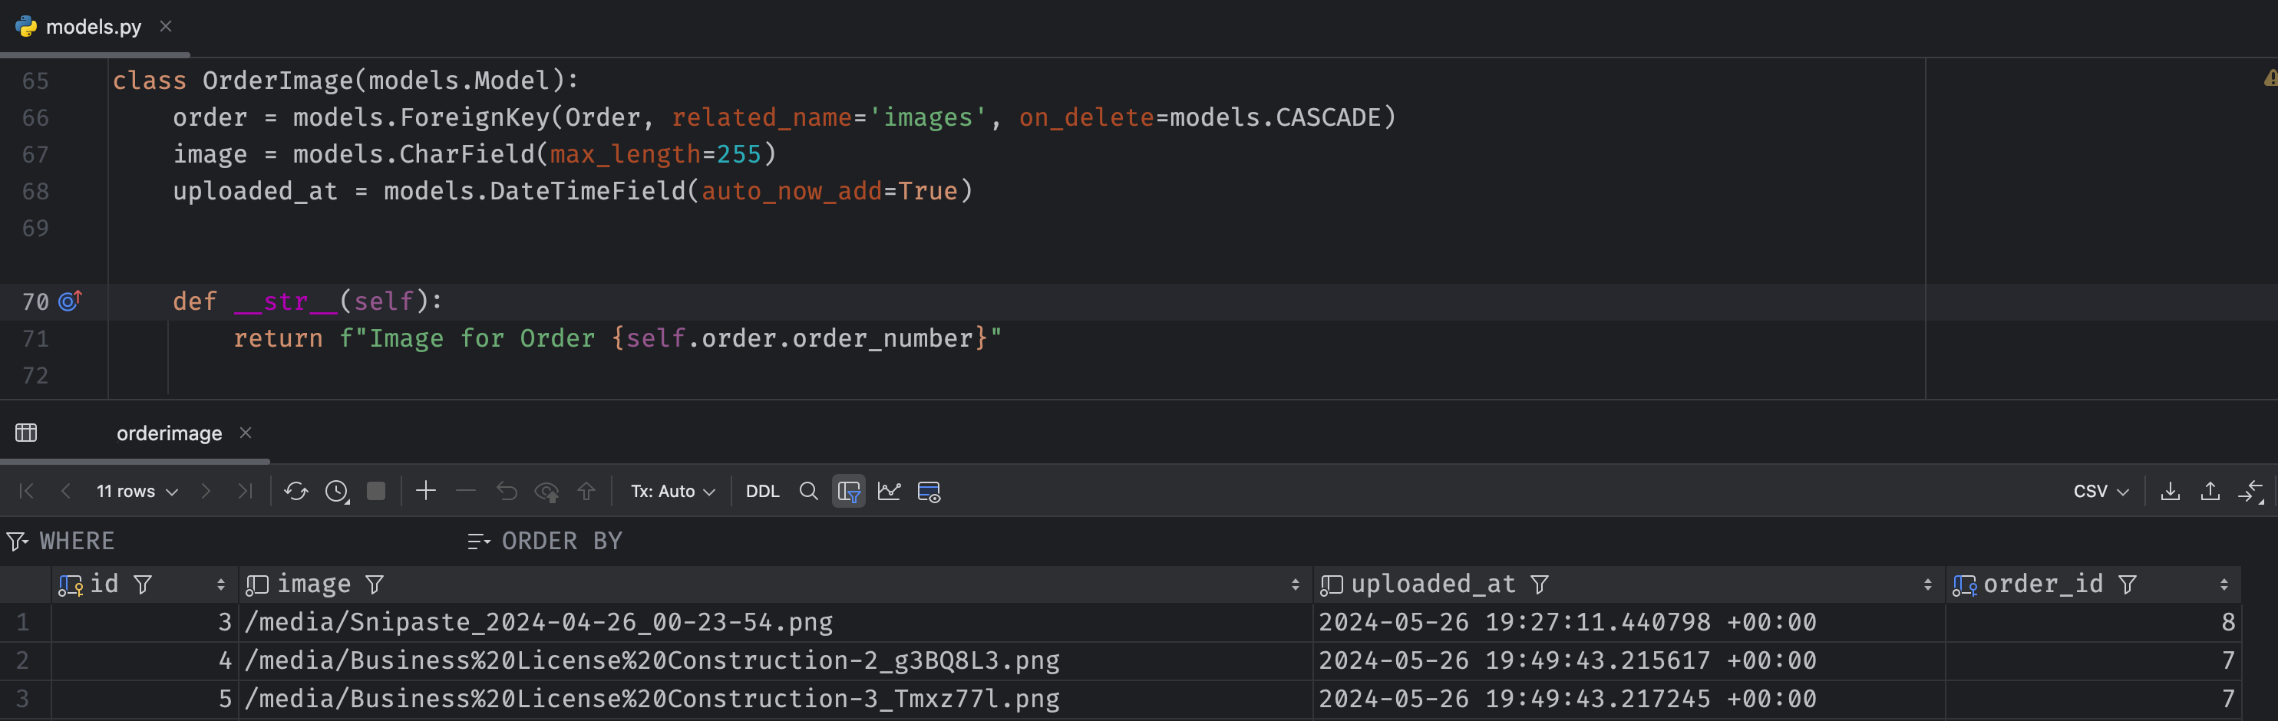
Task: Add a new row with plus icon
Action: (x=425, y=491)
